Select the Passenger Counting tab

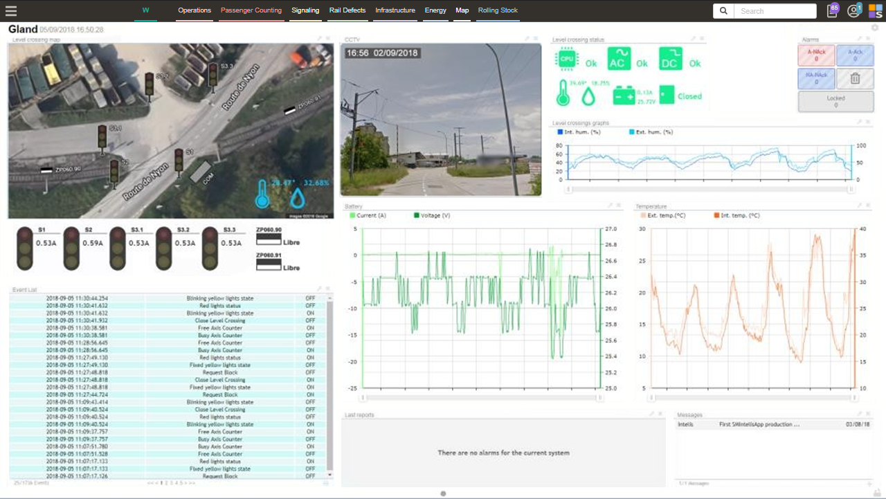[251, 10]
